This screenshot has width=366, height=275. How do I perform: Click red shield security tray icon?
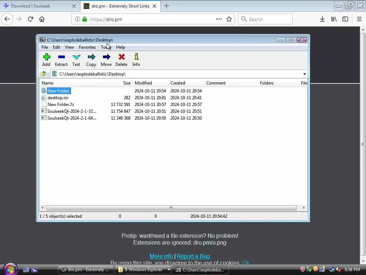302,269
